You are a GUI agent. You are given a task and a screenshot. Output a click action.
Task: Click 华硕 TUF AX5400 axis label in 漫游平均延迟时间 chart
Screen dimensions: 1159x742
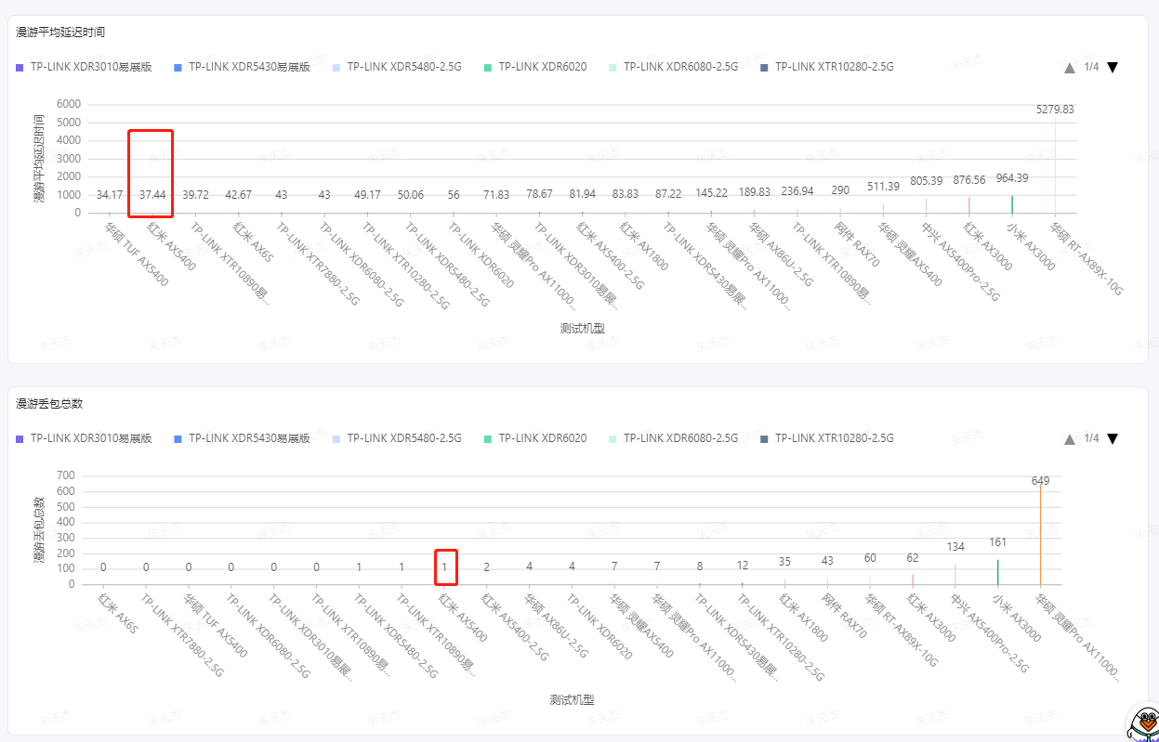(x=137, y=254)
